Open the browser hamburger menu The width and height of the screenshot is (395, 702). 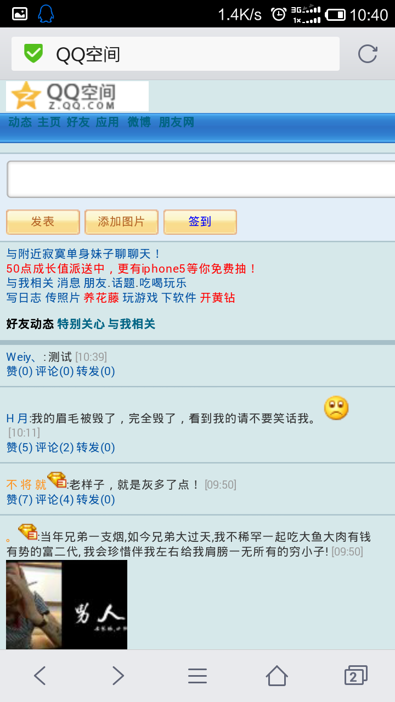click(x=198, y=676)
